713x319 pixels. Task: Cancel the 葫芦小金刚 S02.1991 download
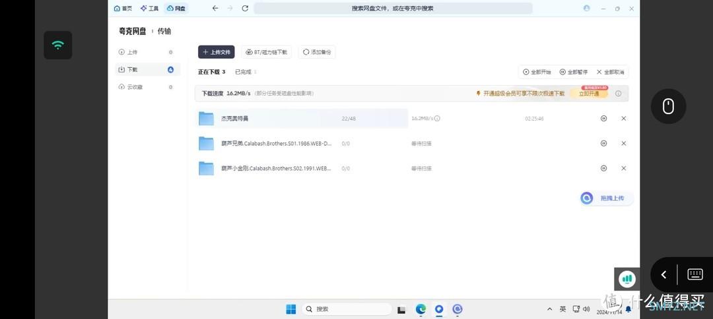point(624,168)
